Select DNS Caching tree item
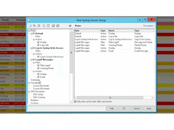Screen dimensions: 174x130 (x=39, y=97)
